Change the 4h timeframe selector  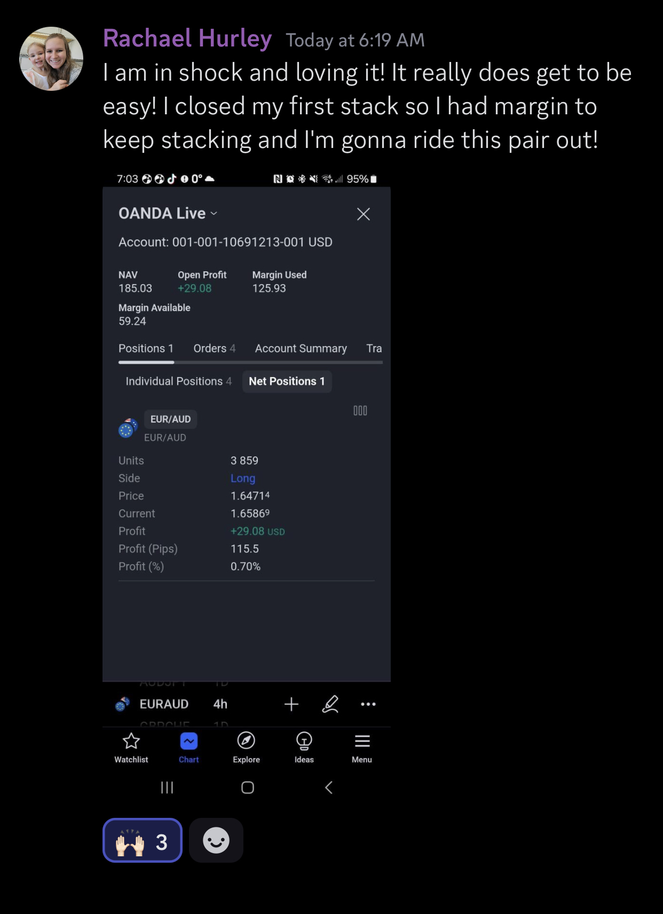pyautogui.click(x=220, y=704)
